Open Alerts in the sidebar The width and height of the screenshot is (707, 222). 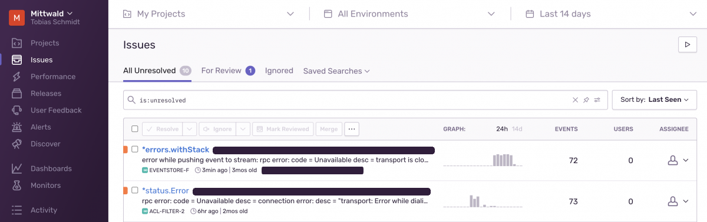[41, 127]
